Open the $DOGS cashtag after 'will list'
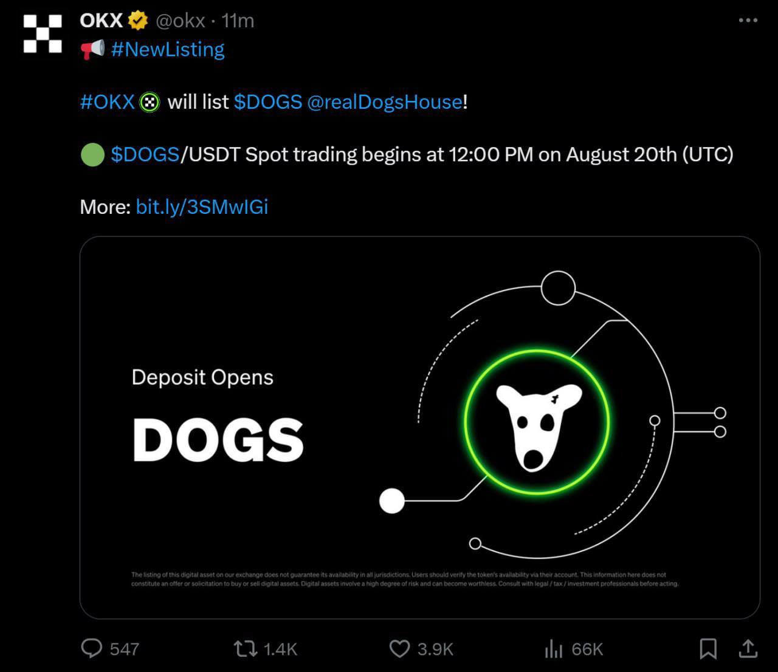Screen dimensions: 778x672 tap(268, 101)
